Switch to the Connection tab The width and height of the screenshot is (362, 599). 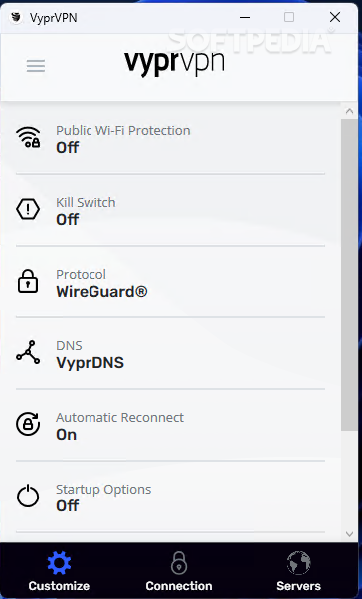coord(179,571)
